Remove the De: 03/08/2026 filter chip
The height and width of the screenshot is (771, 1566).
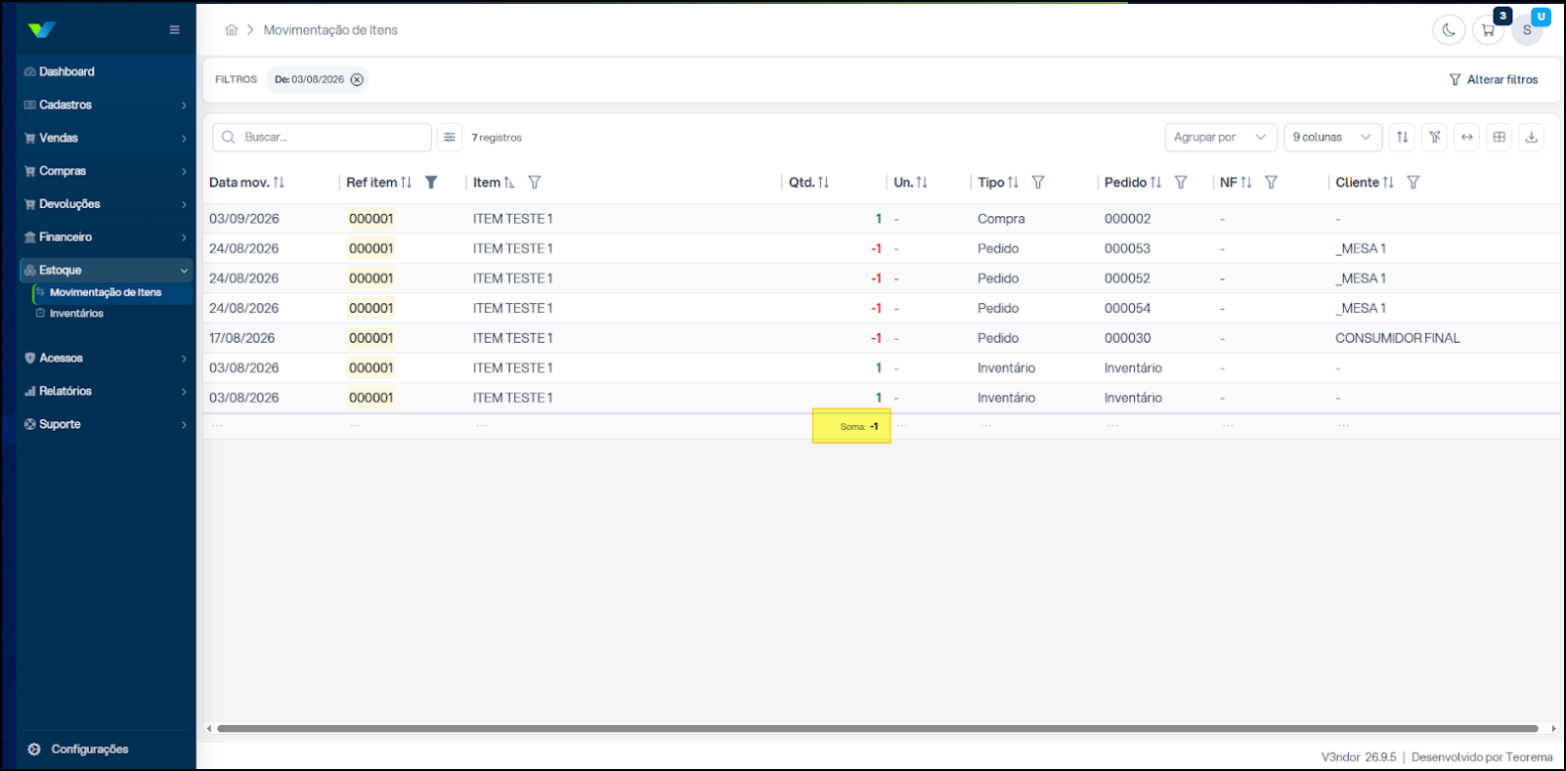[x=357, y=80]
